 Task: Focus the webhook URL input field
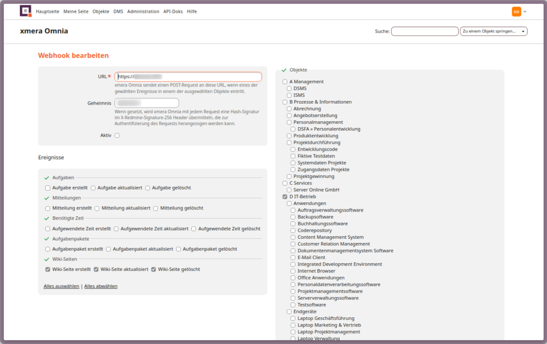pos(188,77)
